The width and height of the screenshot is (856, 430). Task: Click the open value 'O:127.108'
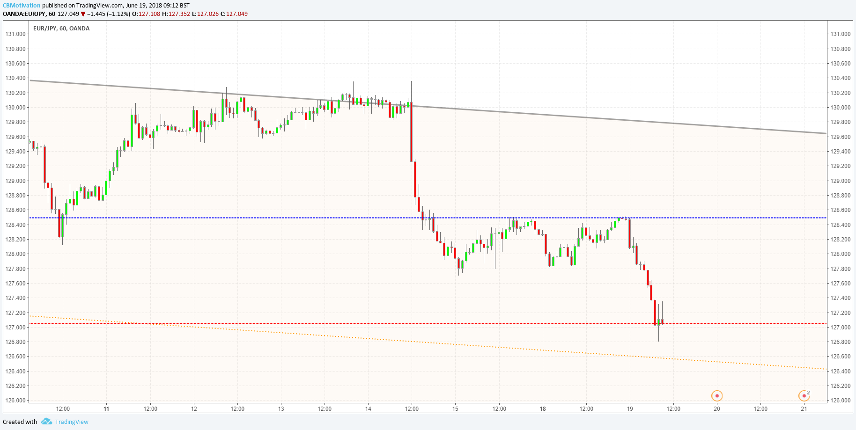coord(146,14)
